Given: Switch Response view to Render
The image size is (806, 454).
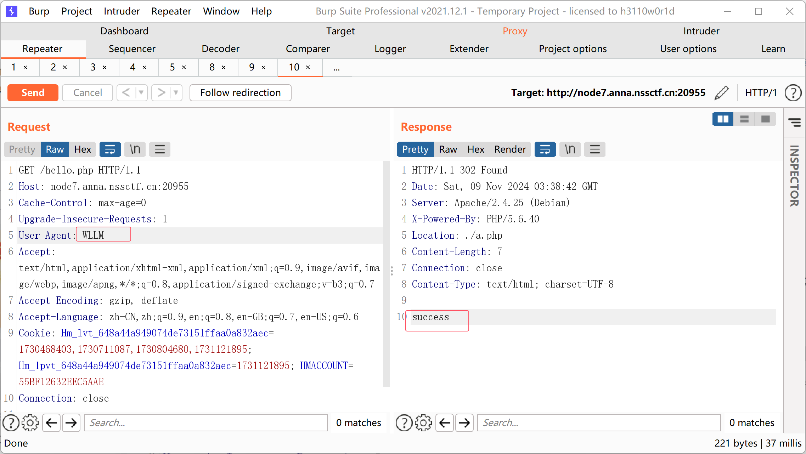Looking at the screenshot, I should (x=510, y=149).
